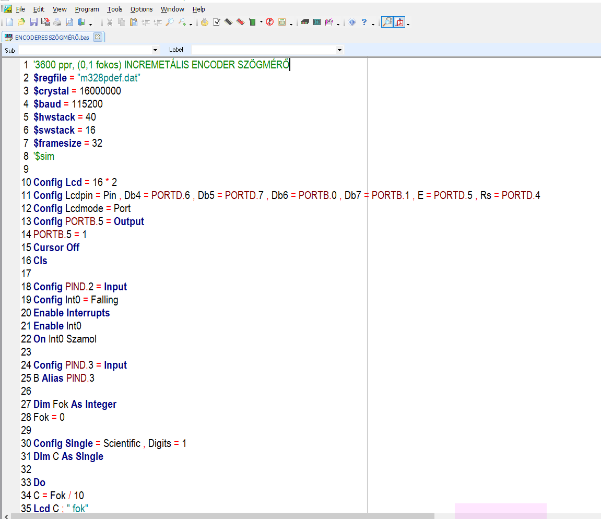
Task: Create a new file from the toolbar
Action: pos(9,22)
